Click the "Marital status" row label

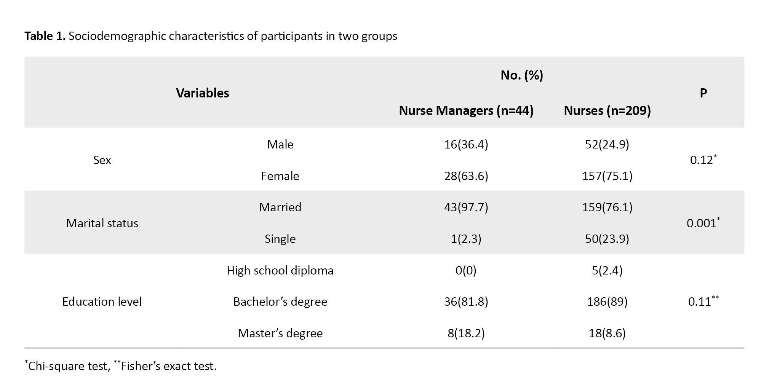(x=102, y=223)
